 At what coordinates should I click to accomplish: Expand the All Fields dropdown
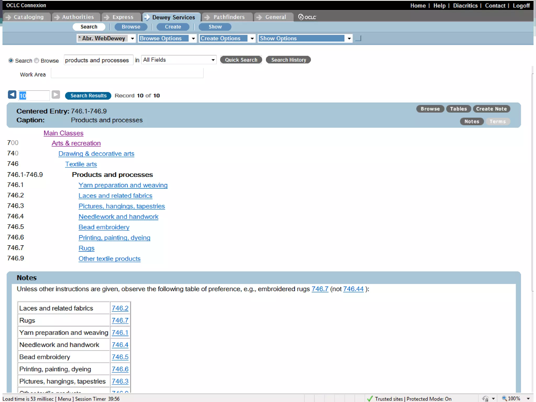click(213, 60)
